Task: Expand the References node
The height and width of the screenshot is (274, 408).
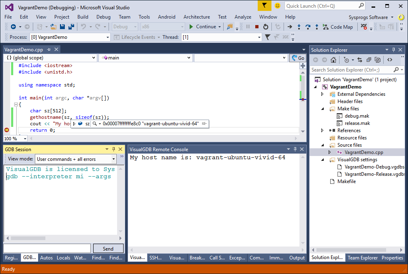Action: coord(323,131)
